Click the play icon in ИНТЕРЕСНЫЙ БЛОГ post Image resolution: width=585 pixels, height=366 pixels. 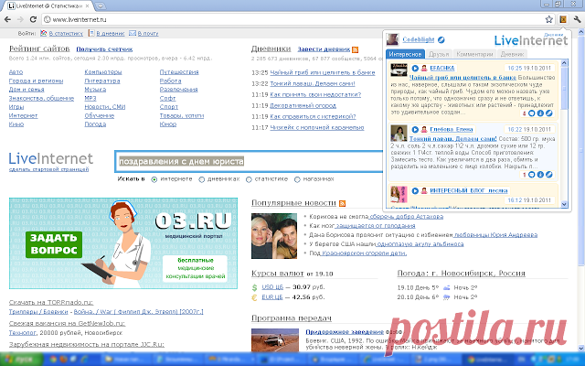pyautogui.click(x=415, y=190)
